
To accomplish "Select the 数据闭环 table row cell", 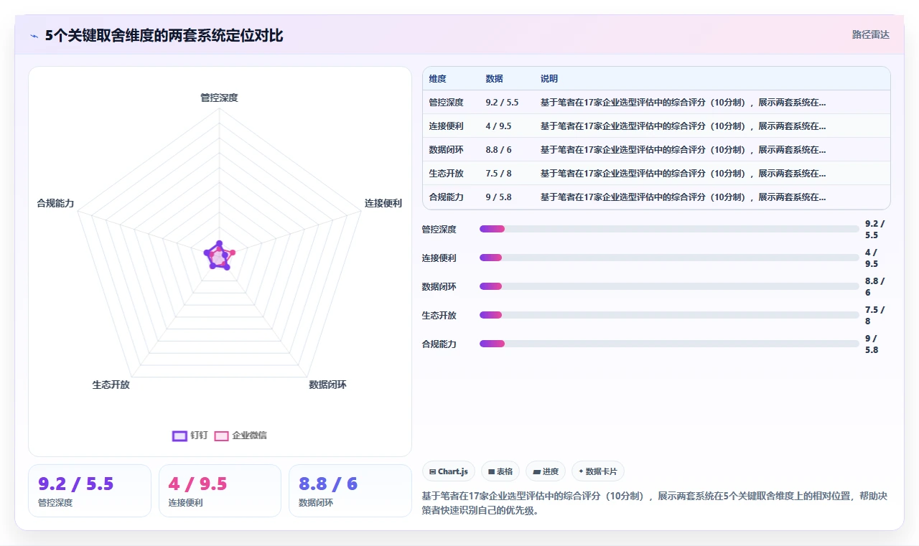I will coord(446,150).
